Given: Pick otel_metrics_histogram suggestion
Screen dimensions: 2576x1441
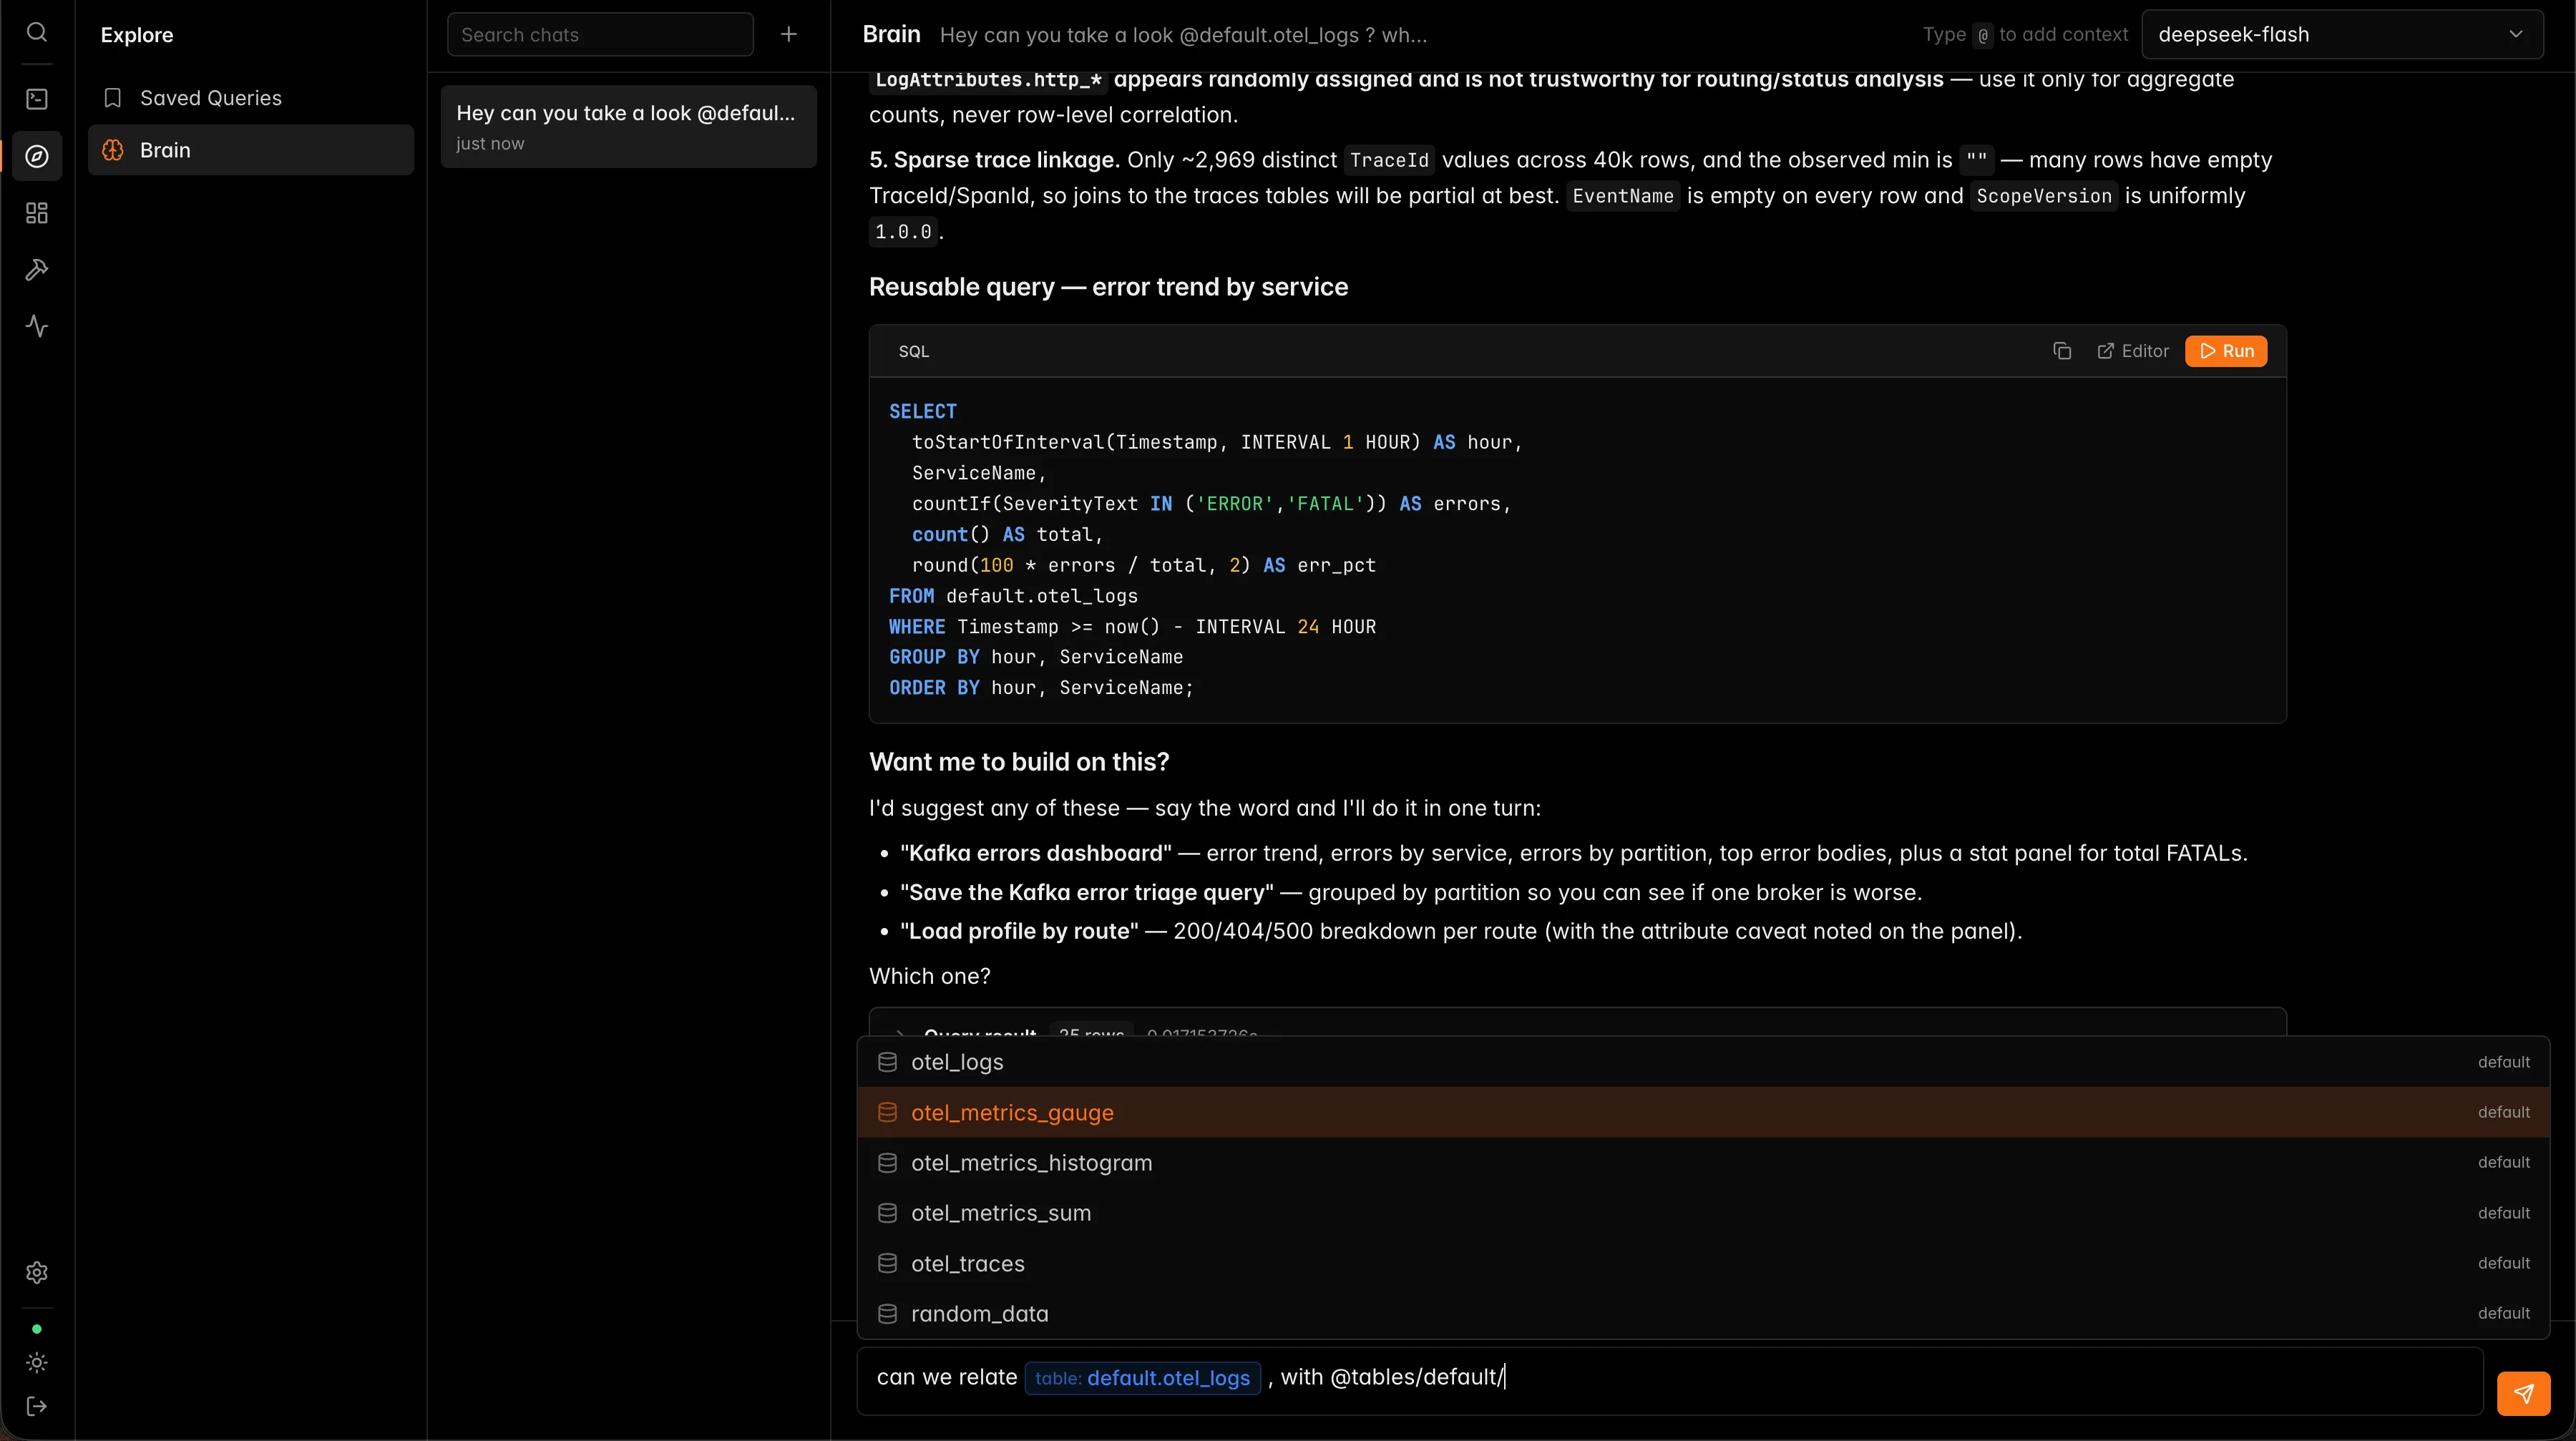Looking at the screenshot, I should 1703,1162.
